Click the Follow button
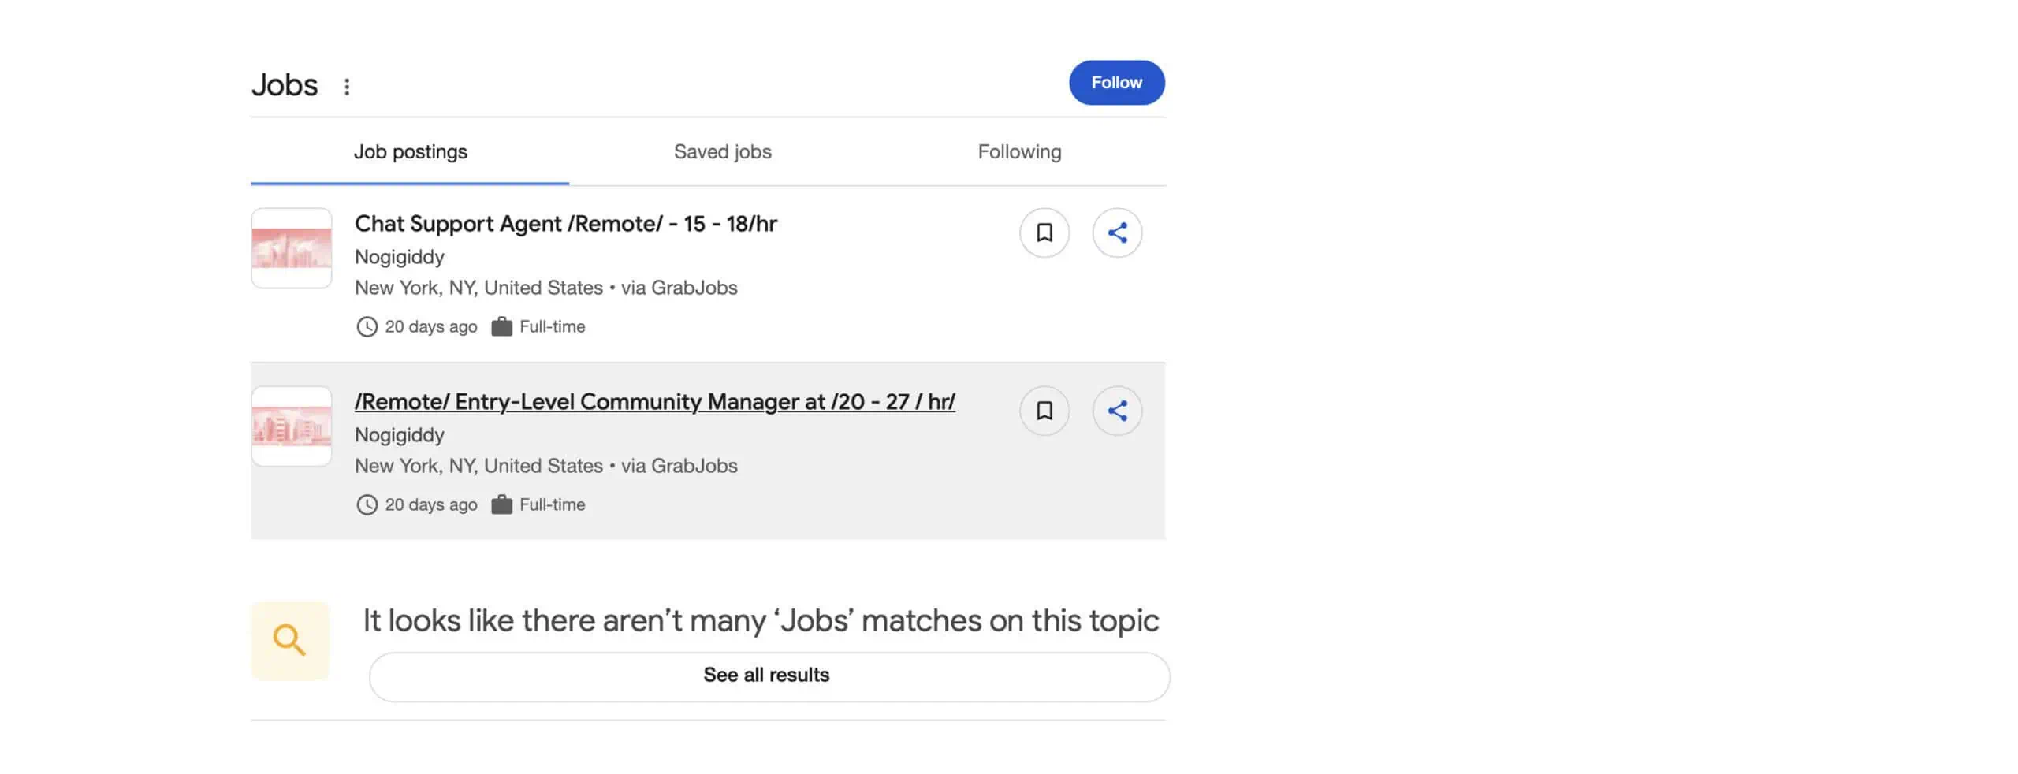The image size is (2018, 774). 1116,83
